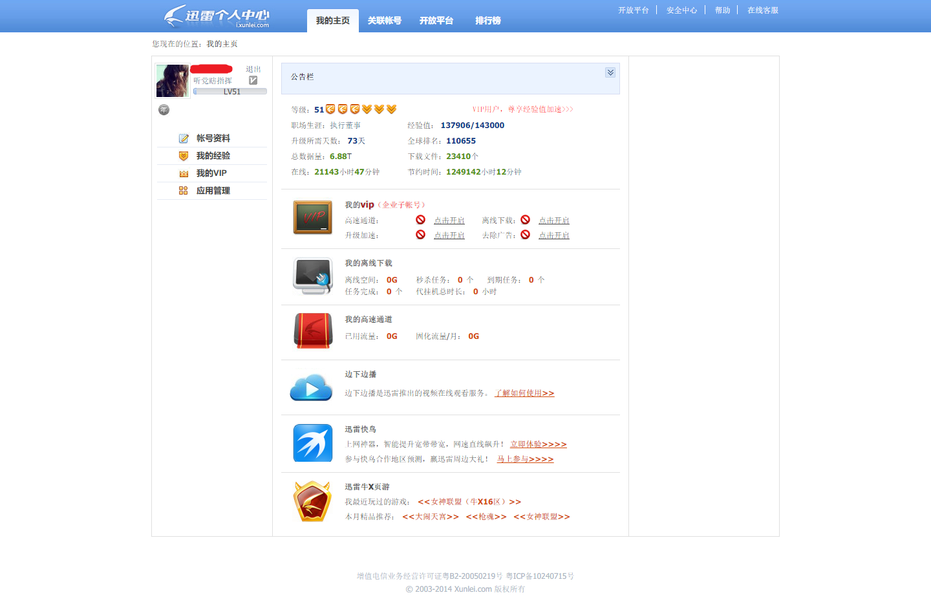Click the edit signature pencil icon
This screenshot has height=595, width=931.
click(253, 80)
